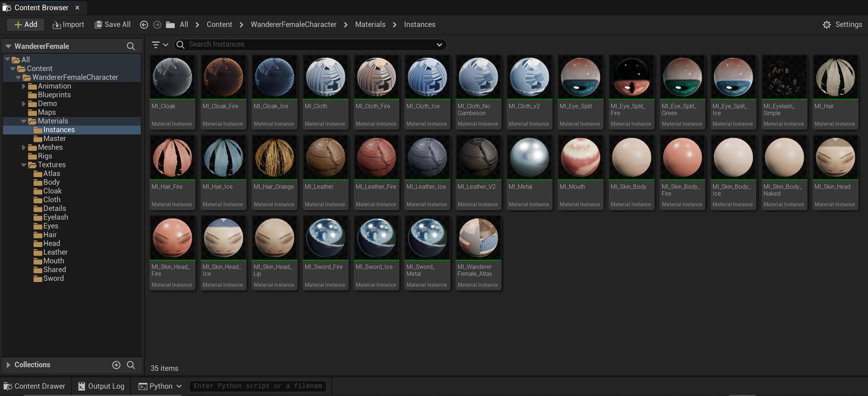Viewport: 868px width, 396px height.
Task: Add a new collection with plus icon
Action: click(116, 365)
